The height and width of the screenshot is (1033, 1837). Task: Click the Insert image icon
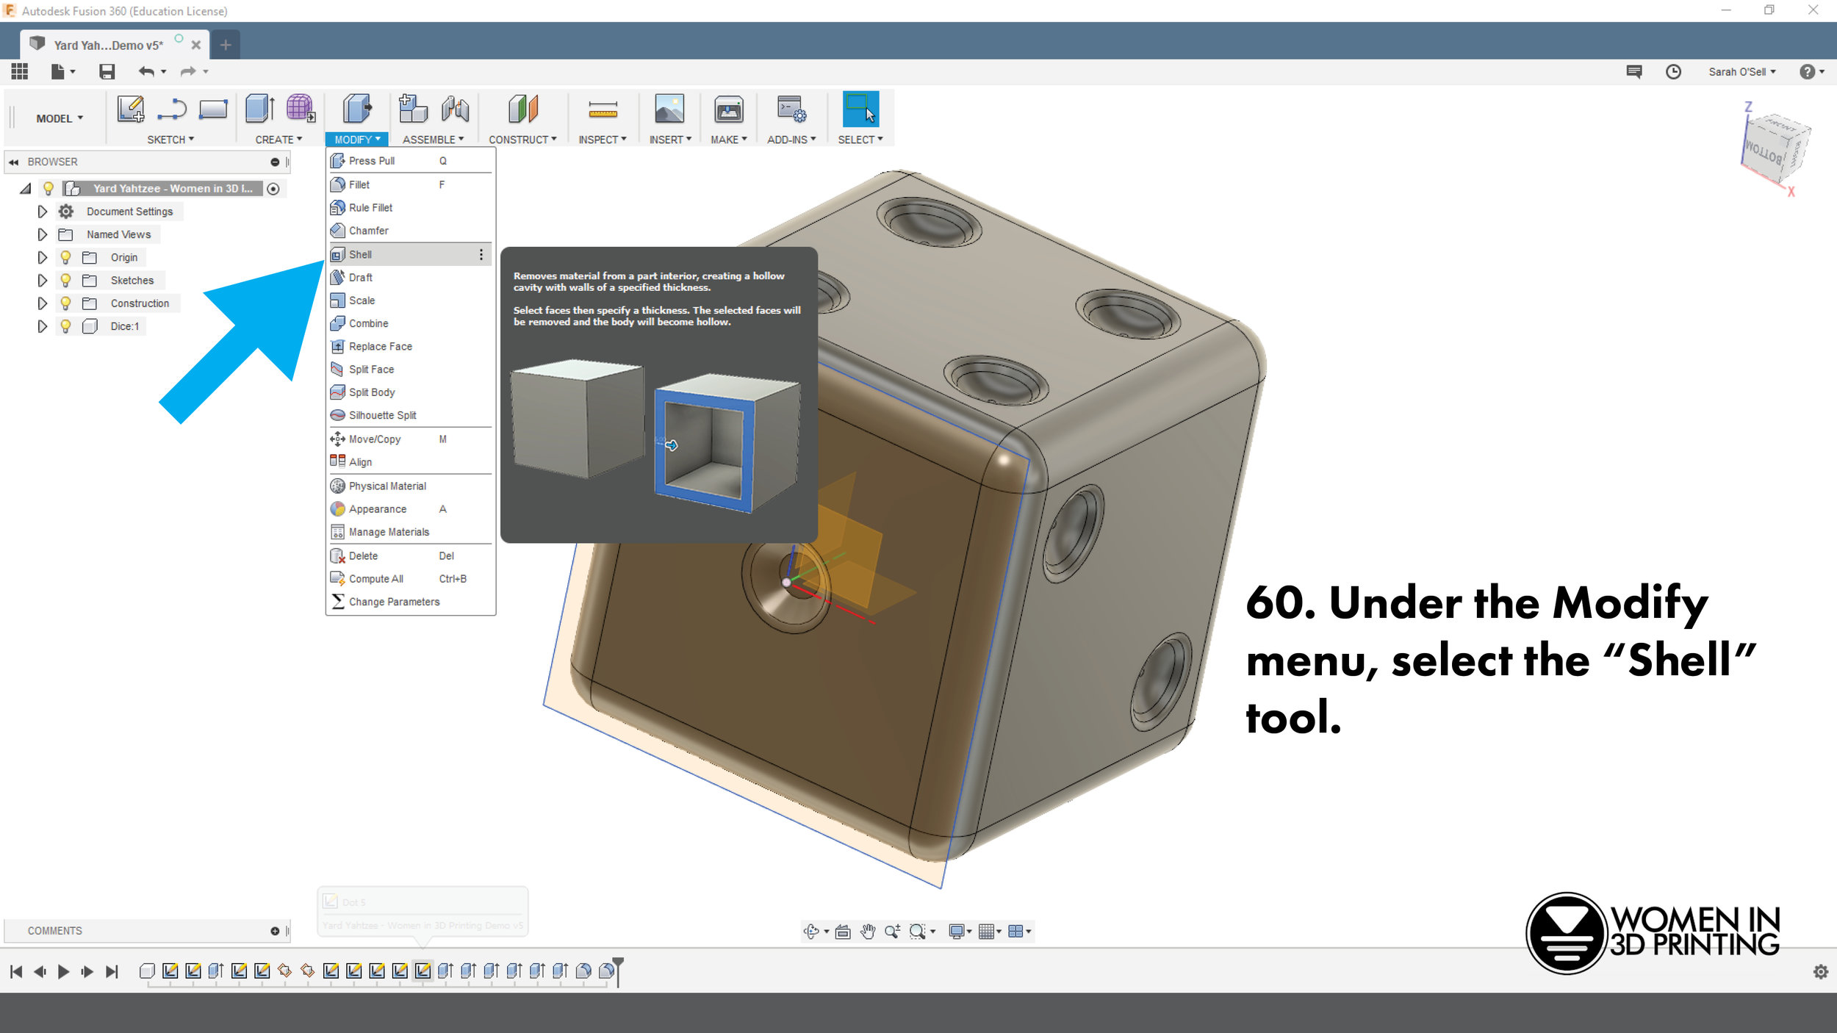coord(669,109)
